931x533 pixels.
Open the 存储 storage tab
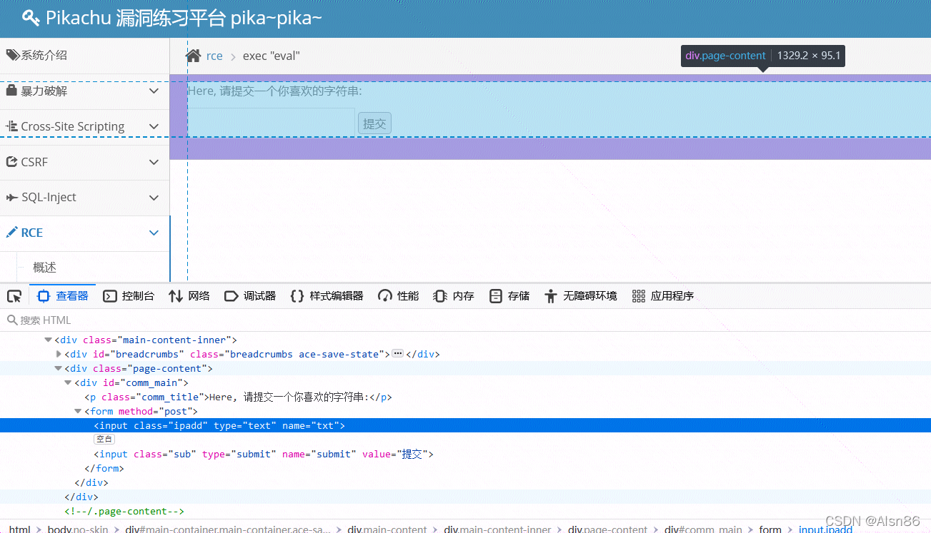pos(509,296)
